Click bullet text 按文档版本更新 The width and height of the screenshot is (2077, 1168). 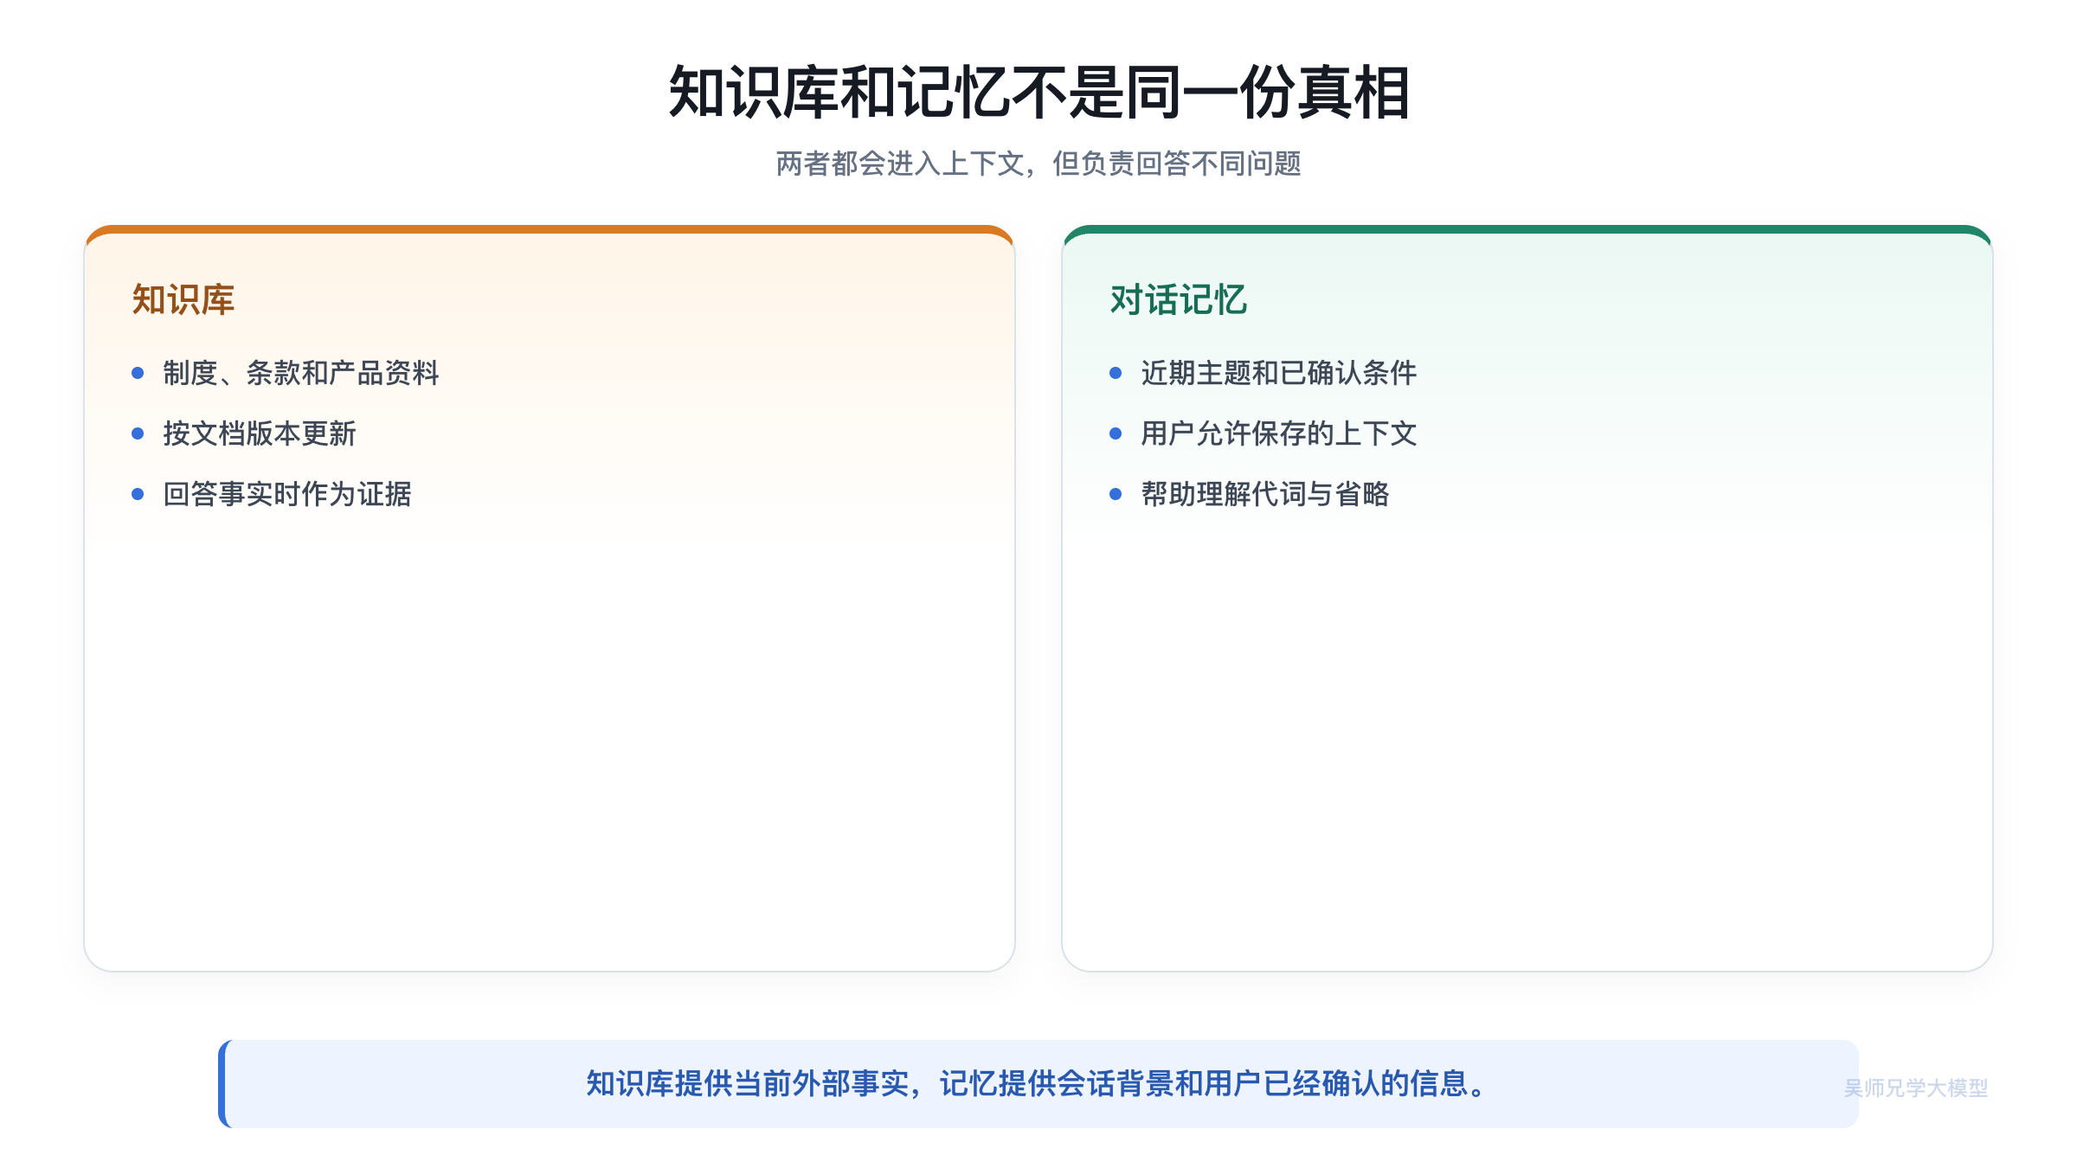pyautogui.click(x=260, y=433)
